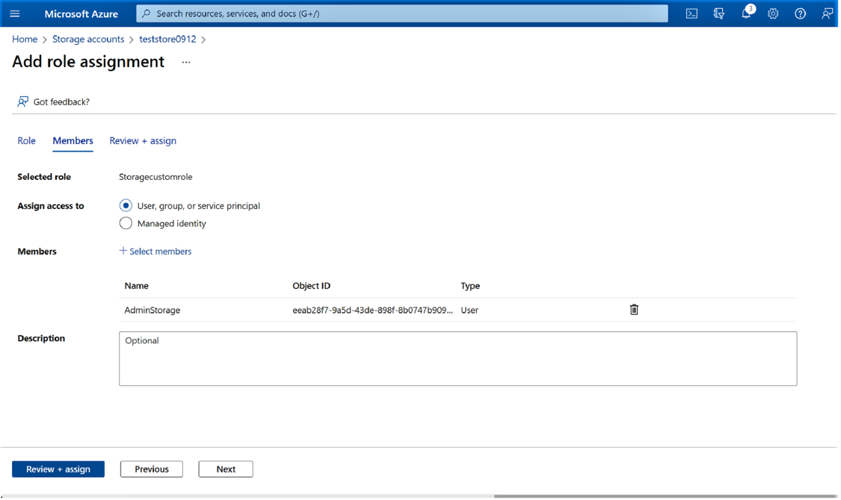Switch to Review + assign tab
The width and height of the screenshot is (841, 500).
point(143,140)
